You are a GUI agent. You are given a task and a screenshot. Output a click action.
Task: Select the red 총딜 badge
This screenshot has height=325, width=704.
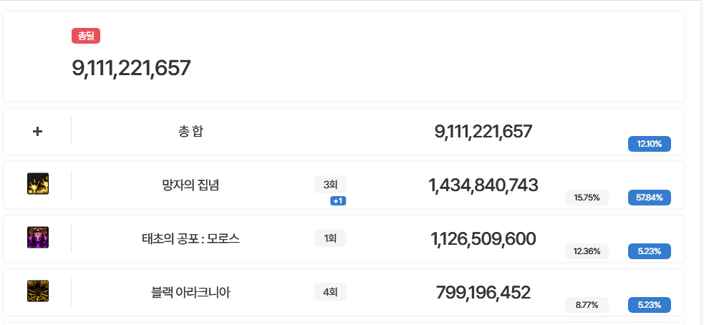tap(86, 36)
